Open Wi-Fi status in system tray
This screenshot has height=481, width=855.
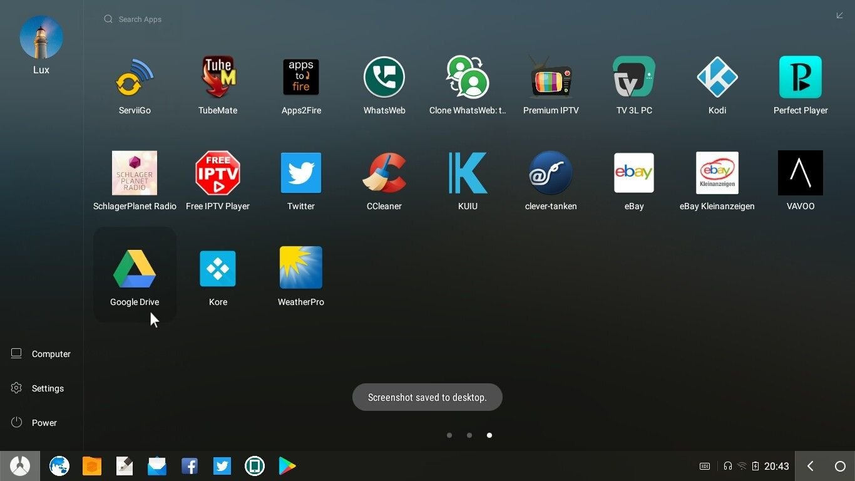point(742,466)
